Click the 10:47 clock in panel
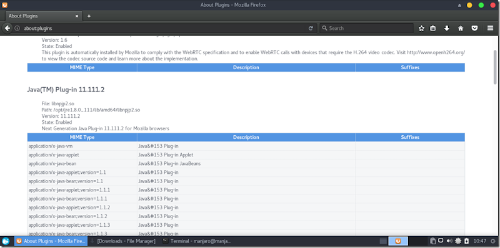Screen dimensions: 500x248 coord(480,241)
